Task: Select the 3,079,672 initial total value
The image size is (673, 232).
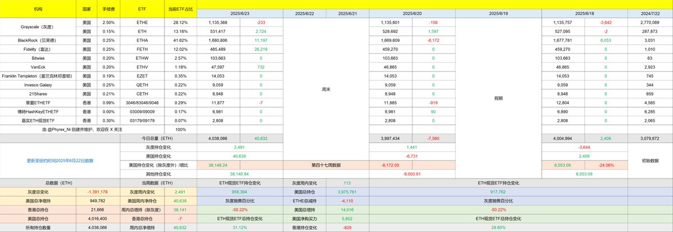Action: pyautogui.click(x=650, y=139)
